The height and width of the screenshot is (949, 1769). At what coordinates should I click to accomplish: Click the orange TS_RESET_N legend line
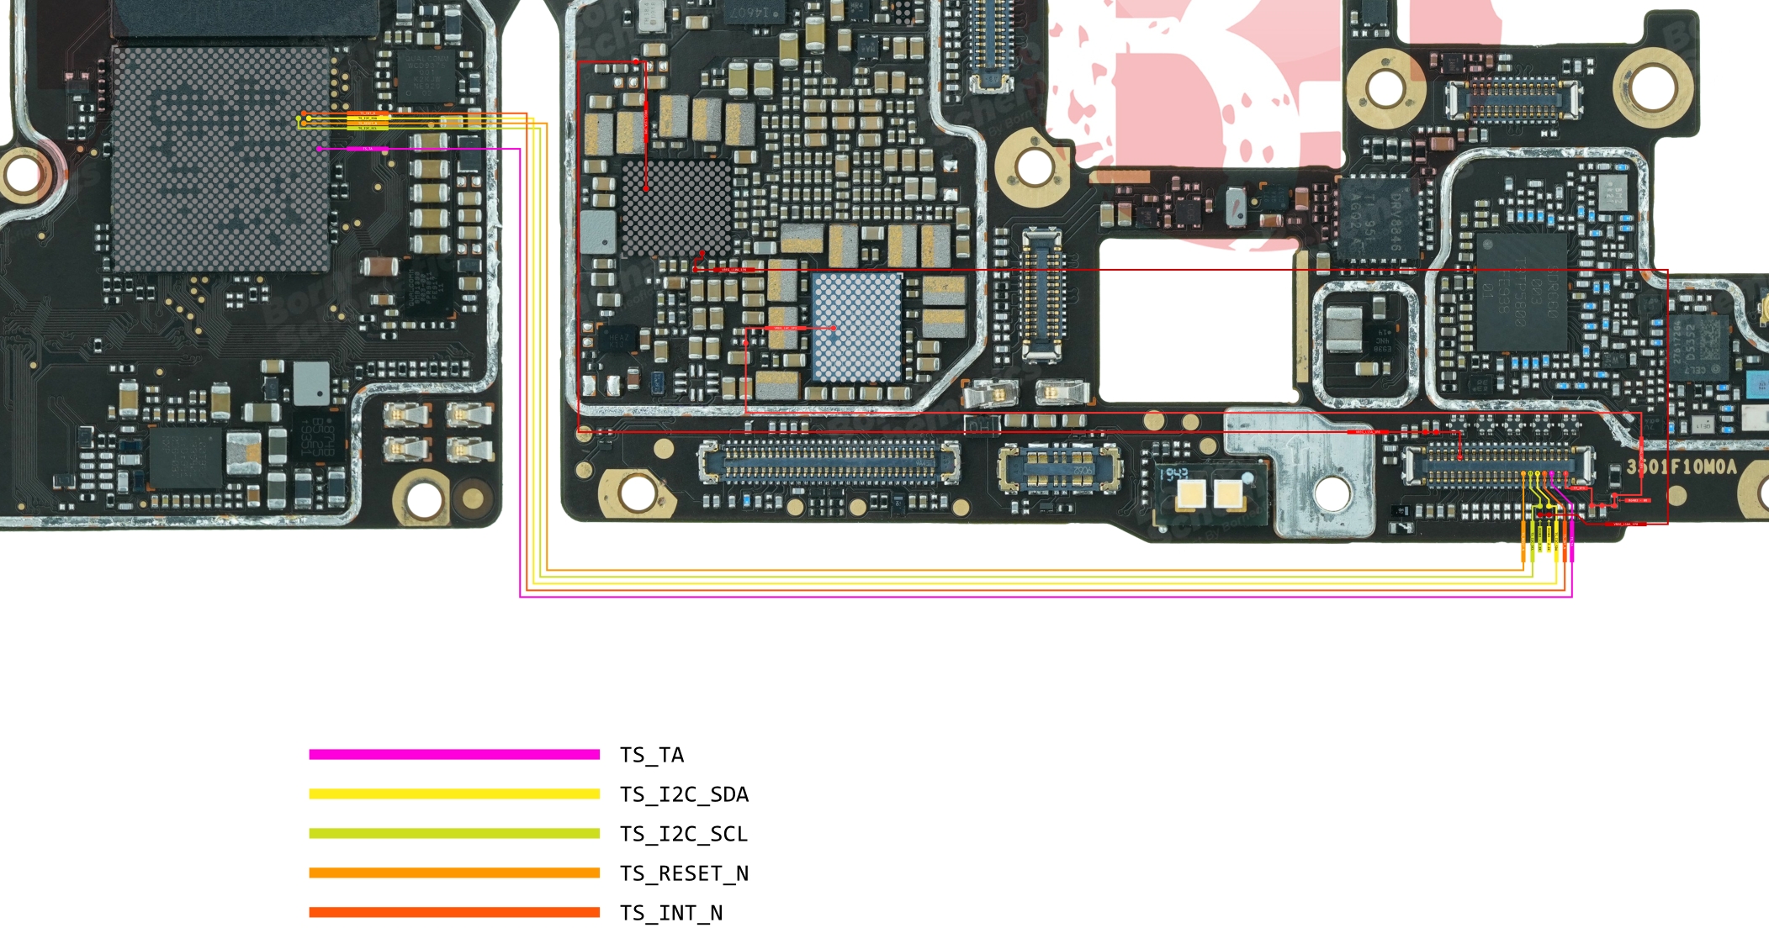pyautogui.click(x=454, y=873)
